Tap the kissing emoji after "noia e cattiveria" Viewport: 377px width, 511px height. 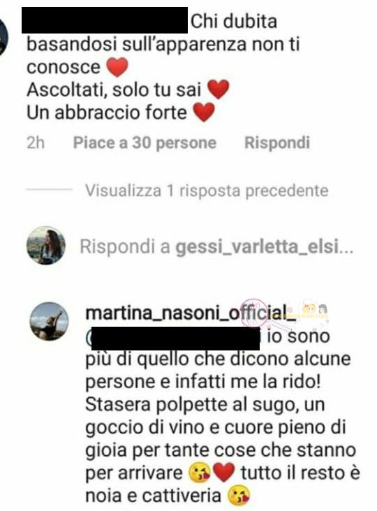(x=239, y=496)
